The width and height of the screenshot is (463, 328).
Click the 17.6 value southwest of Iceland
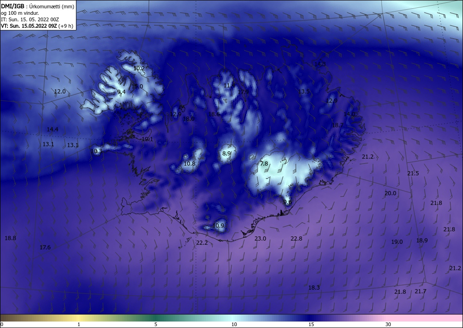click(45, 247)
